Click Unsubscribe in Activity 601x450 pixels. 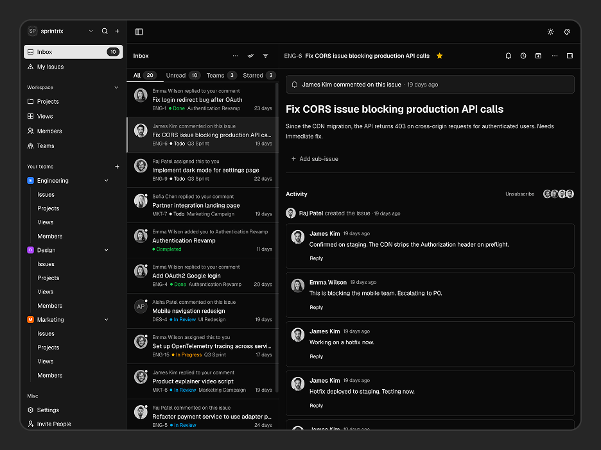519,194
